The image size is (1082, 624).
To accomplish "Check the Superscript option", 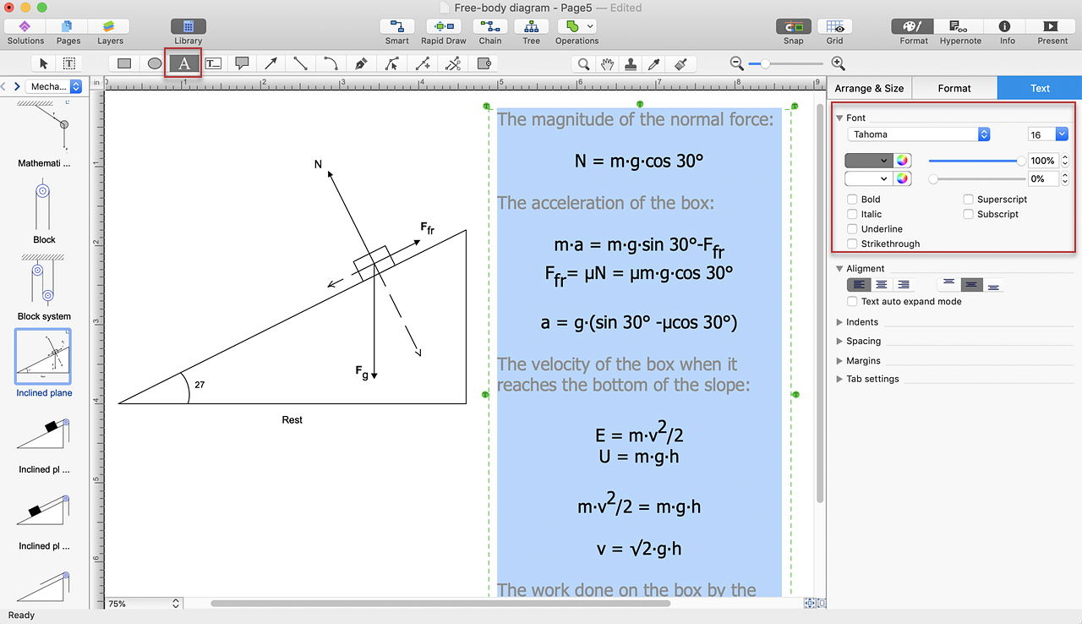I will [x=969, y=200].
